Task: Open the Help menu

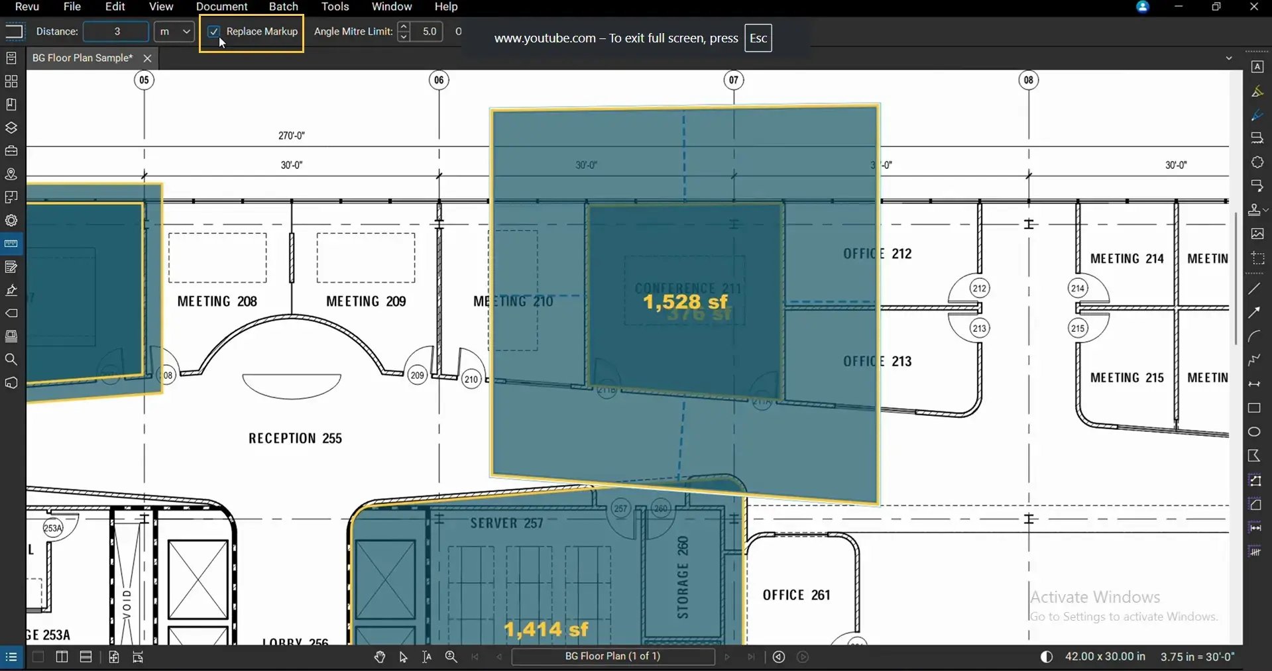Action: (446, 7)
